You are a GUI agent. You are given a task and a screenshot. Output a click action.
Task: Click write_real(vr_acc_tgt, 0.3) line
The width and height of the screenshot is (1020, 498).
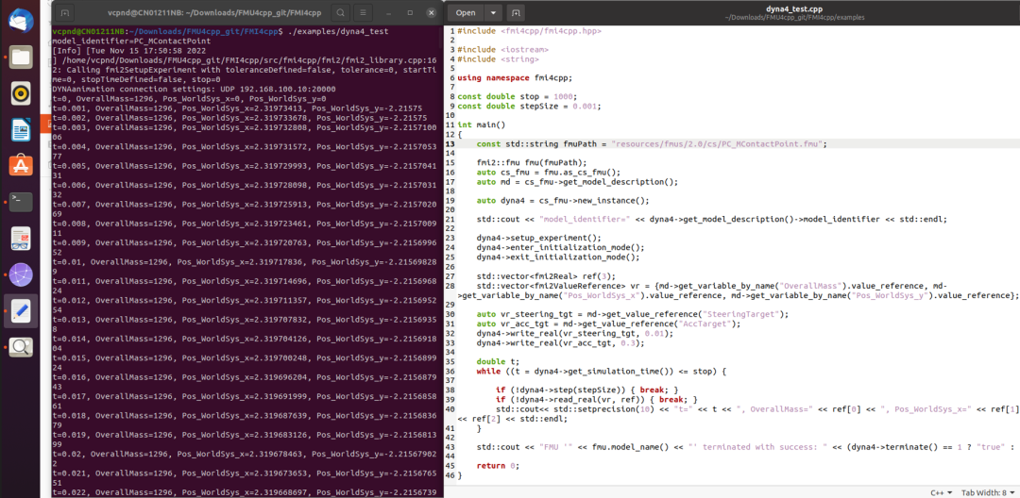(561, 342)
